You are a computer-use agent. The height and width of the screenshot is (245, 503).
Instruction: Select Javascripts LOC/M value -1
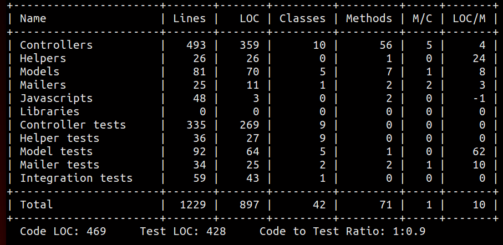tap(479, 98)
